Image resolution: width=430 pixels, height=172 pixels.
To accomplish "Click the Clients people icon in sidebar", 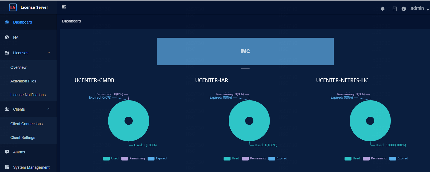I will pos(7,109).
